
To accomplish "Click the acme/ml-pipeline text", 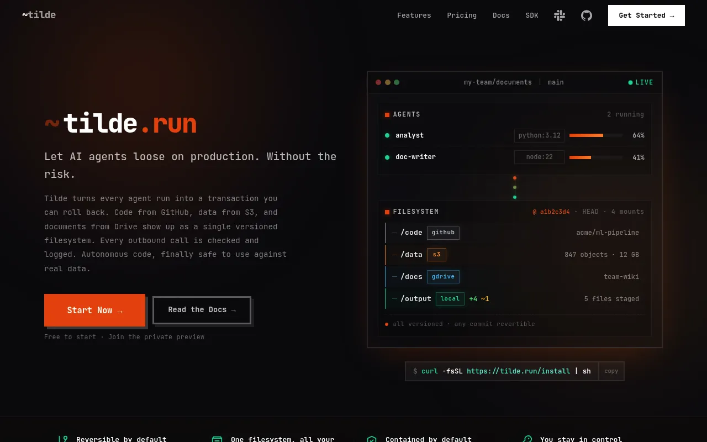I will point(608,233).
